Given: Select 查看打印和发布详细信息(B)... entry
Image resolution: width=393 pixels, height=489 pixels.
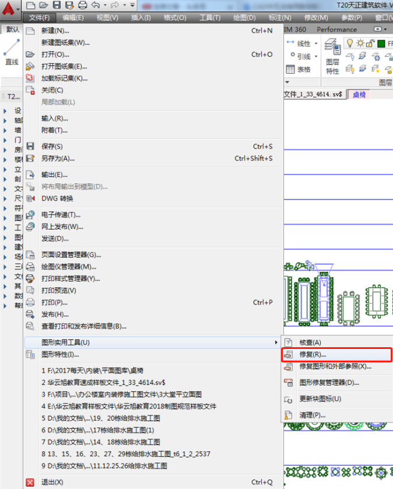Looking at the screenshot, I should point(153,326).
